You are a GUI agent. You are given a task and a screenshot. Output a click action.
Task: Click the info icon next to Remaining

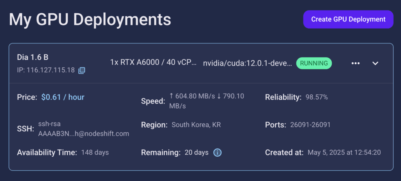click(217, 152)
